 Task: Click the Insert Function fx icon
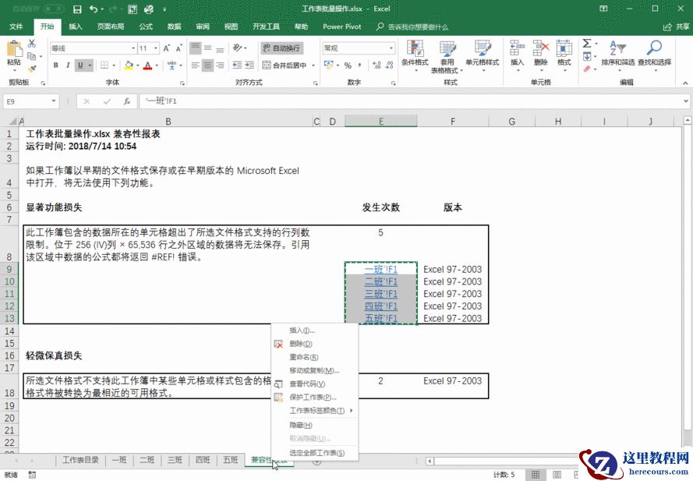pyautogui.click(x=127, y=101)
